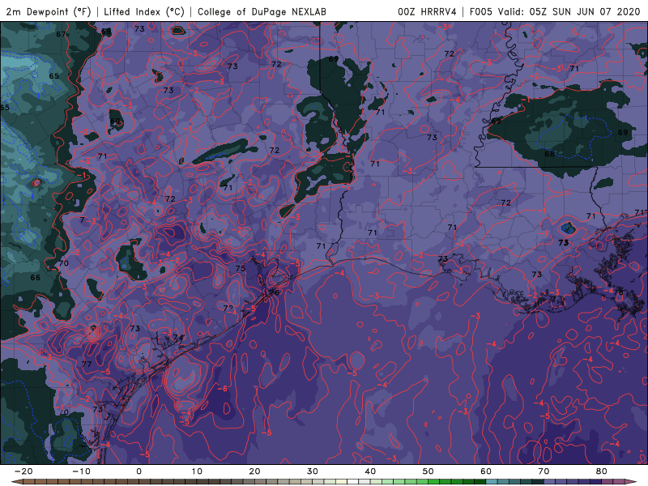648x486 pixels.
Task: Click the -20 label on the color scale
Action: (23, 471)
